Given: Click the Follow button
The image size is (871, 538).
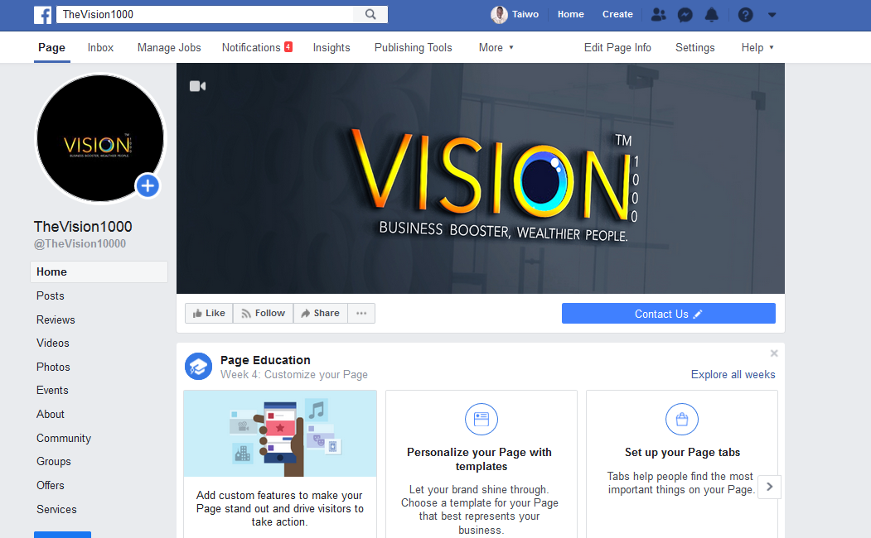Looking at the screenshot, I should click(264, 314).
